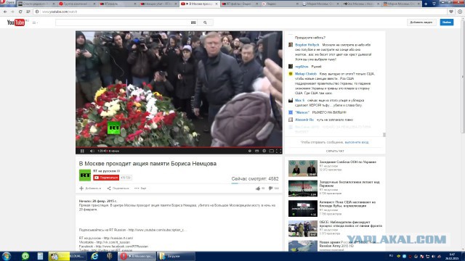Open the 'Russian Army 2015 HD' suggested video
Screen dimensions: 465x261
pos(347,244)
